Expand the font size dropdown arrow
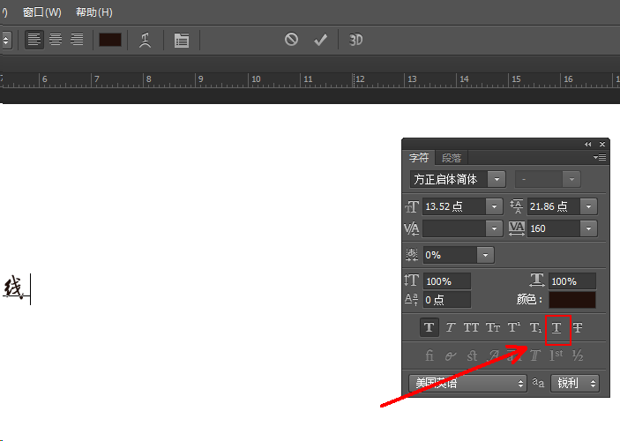The width and height of the screenshot is (620, 441). coord(494,206)
